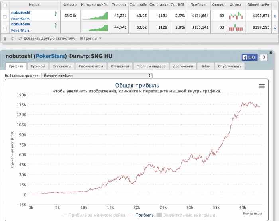Open the profit history thumbnail for 44,741 row
Viewport: 279px width, 221px height.
(95, 27)
